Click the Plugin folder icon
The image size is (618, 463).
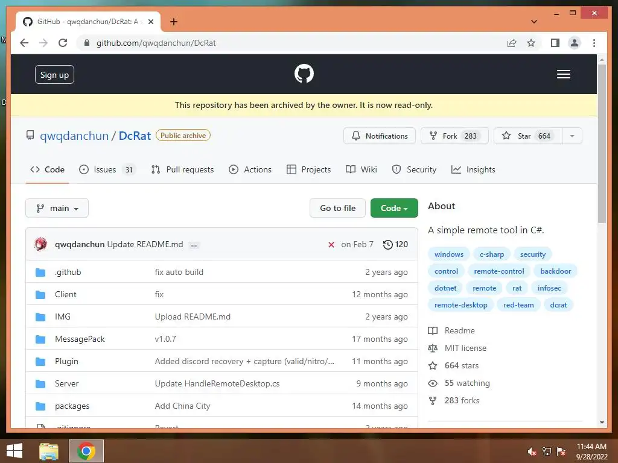click(x=40, y=362)
